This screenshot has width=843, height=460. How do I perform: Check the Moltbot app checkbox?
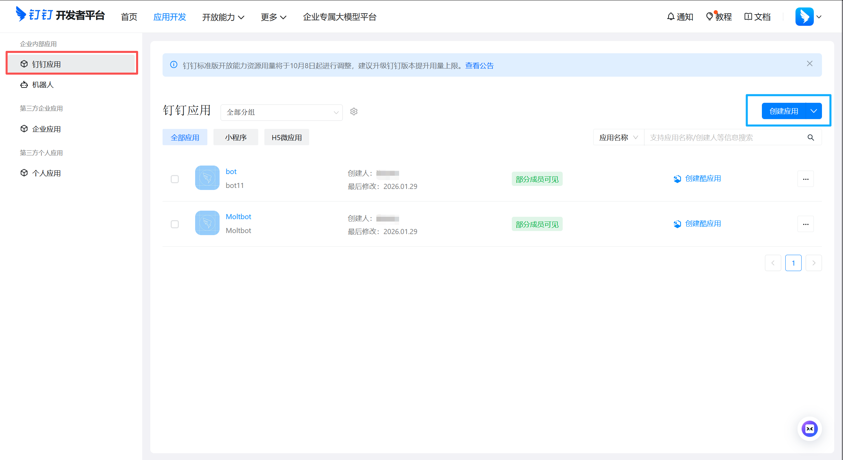(175, 224)
